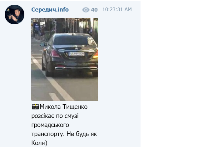
Task: Click the license plate in the photo
Action: pyautogui.click(x=77, y=54)
